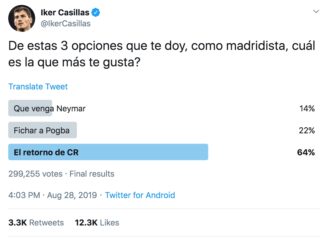Click the Translate Tweet link
328x237 pixels.
click(38, 87)
